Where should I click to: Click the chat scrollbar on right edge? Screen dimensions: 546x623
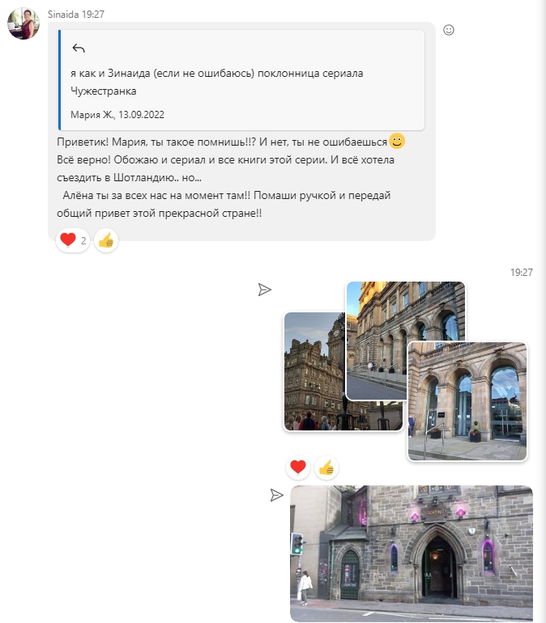544,311
